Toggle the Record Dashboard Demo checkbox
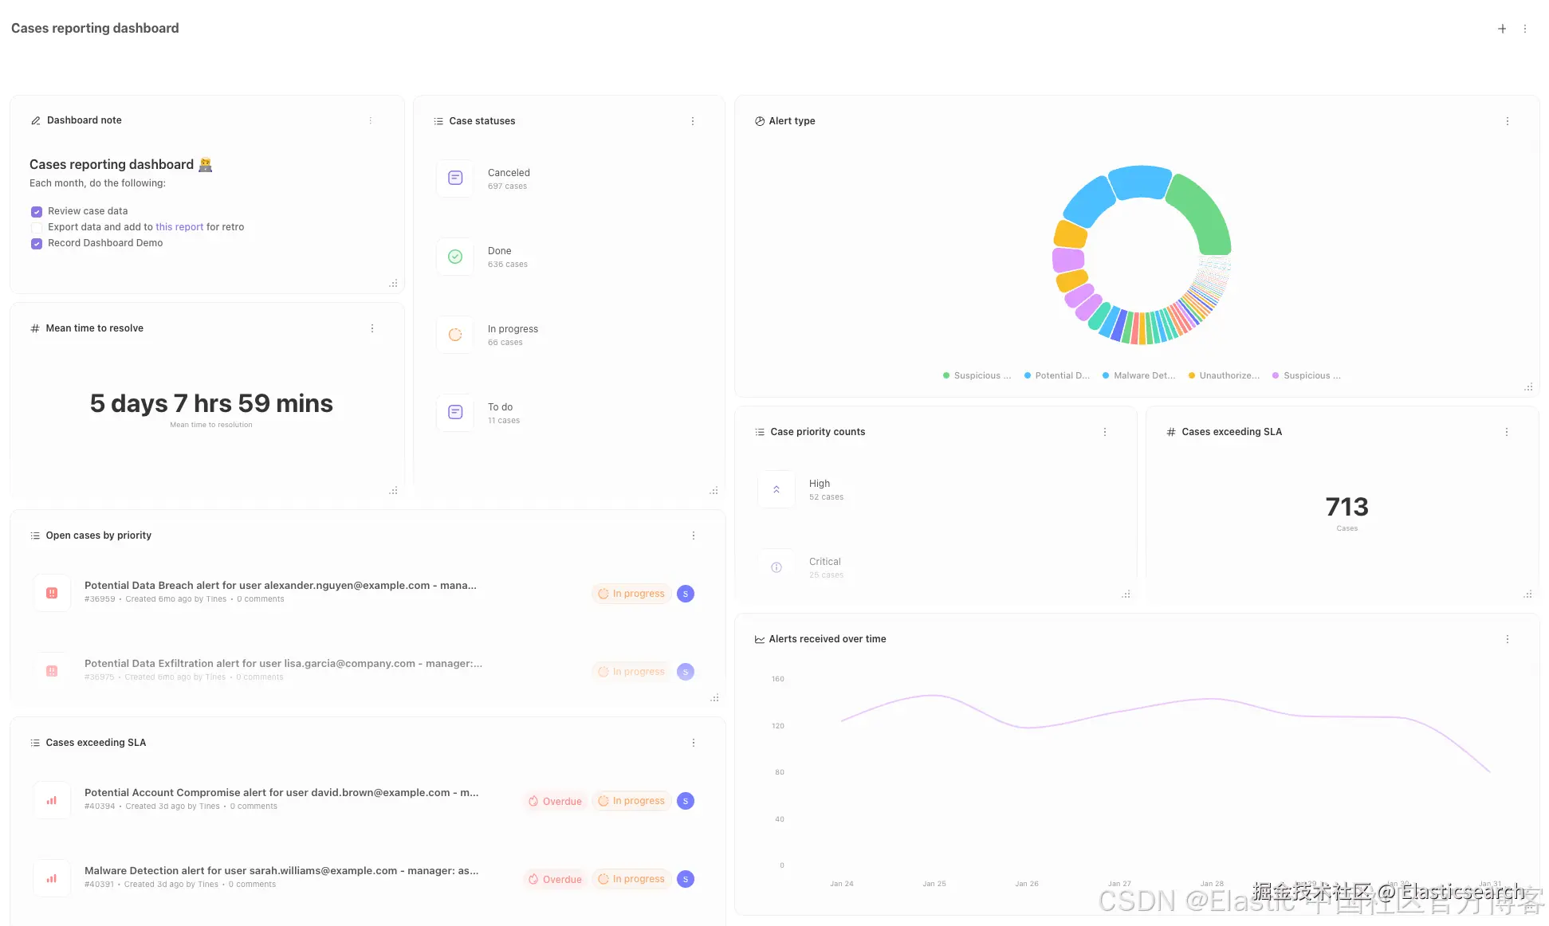The width and height of the screenshot is (1549, 926). pyautogui.click(x=37, y=244)
